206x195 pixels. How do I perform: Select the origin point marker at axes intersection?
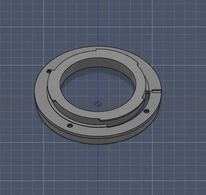(x=98, y=104)
